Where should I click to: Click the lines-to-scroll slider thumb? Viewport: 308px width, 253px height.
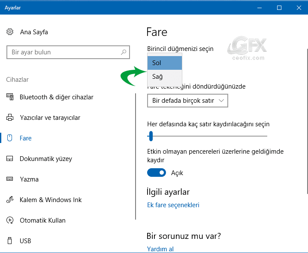[151, 136]
